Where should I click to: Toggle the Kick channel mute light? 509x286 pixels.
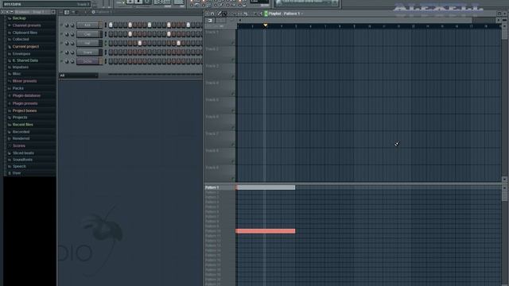point(61,25)
